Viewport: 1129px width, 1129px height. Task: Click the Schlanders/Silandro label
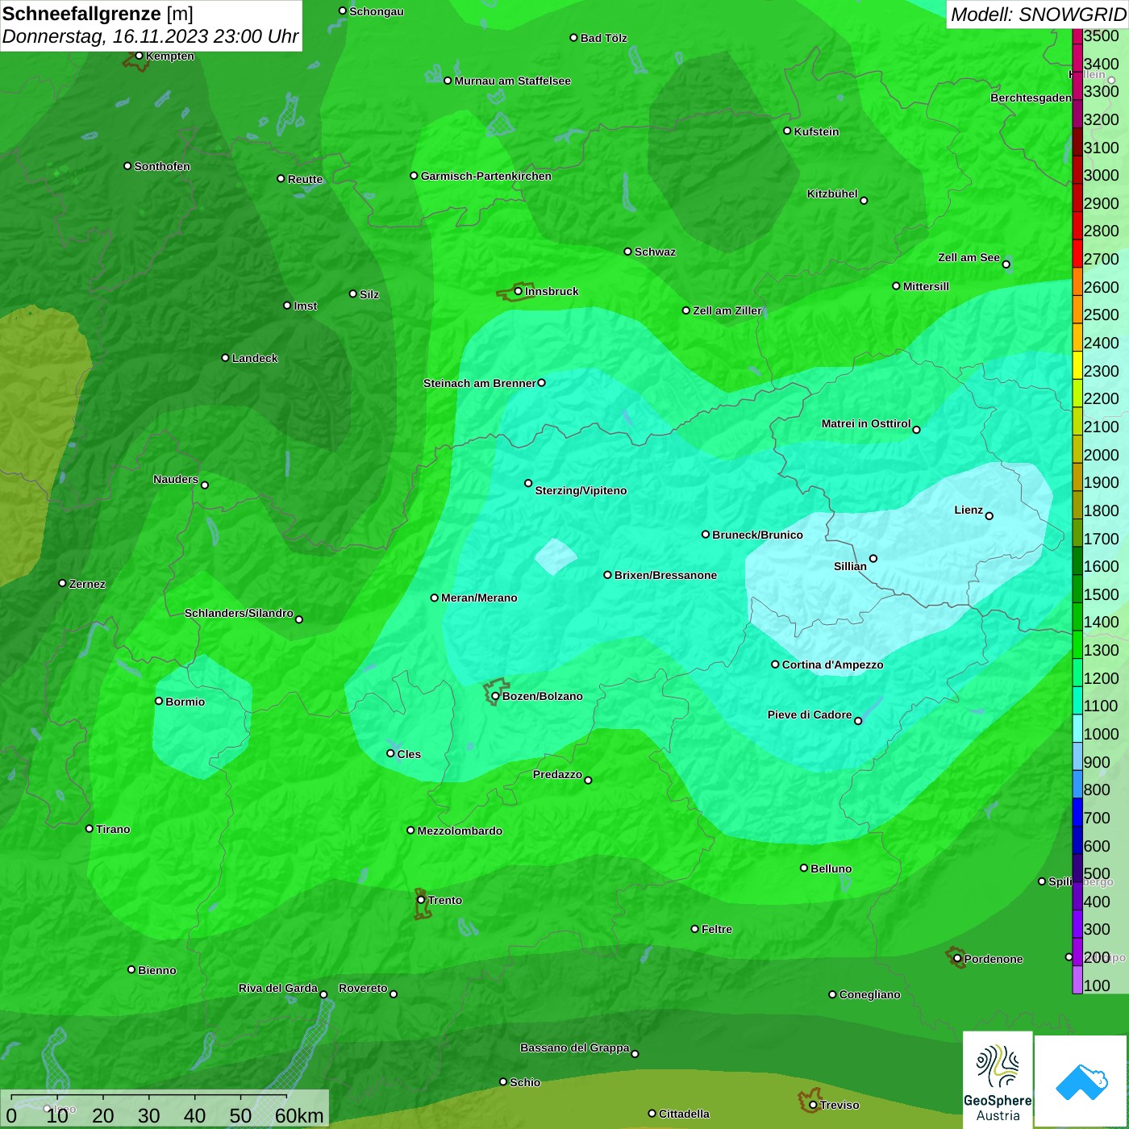click(x=239, y=613)
